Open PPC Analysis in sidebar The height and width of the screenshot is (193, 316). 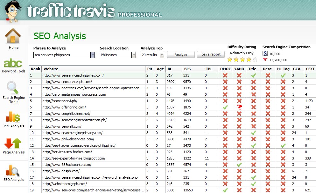(13, 116)
